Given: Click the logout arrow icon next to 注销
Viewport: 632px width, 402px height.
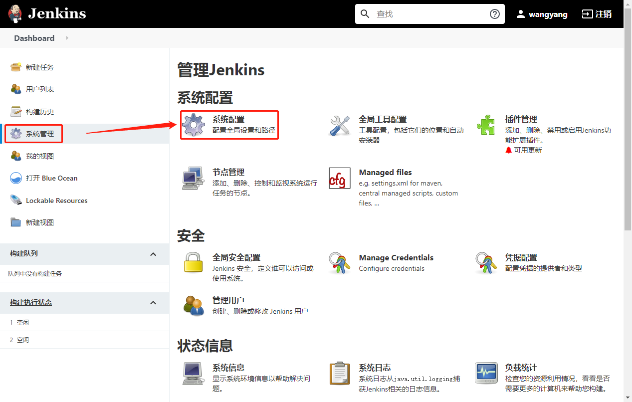Looking at the screenshot, I should click(x=587, y=14).
